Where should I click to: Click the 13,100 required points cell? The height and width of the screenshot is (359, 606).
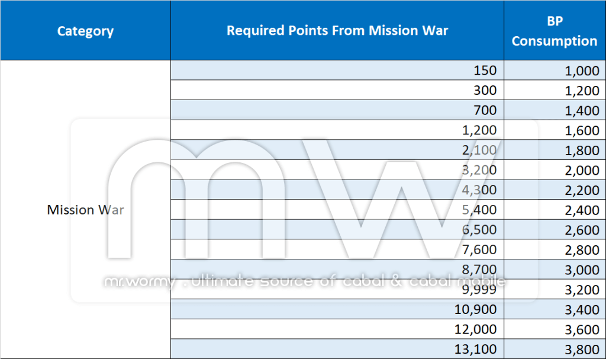[x=337, y=349]
